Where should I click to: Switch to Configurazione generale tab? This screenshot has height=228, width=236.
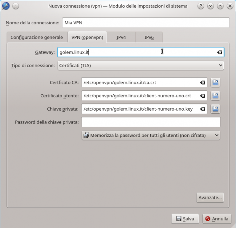pyautogui.click(x=37, y=37)
